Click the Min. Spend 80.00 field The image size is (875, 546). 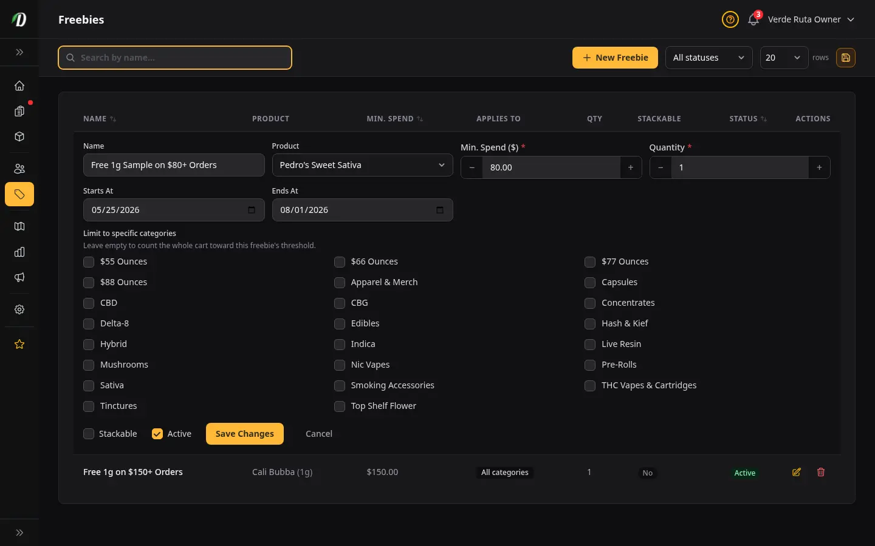[551, 167]
